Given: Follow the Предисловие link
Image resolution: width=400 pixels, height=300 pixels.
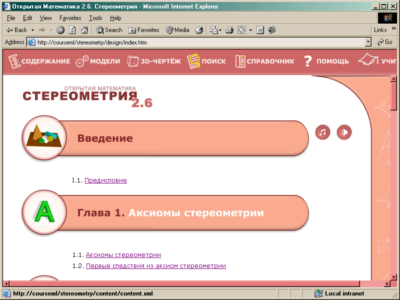Looking at the screenshot, I should (x=105, y=180).
